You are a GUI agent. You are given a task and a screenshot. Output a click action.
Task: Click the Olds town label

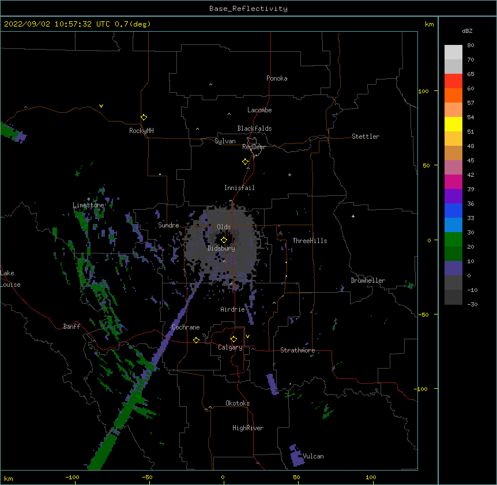click(224, 227)
